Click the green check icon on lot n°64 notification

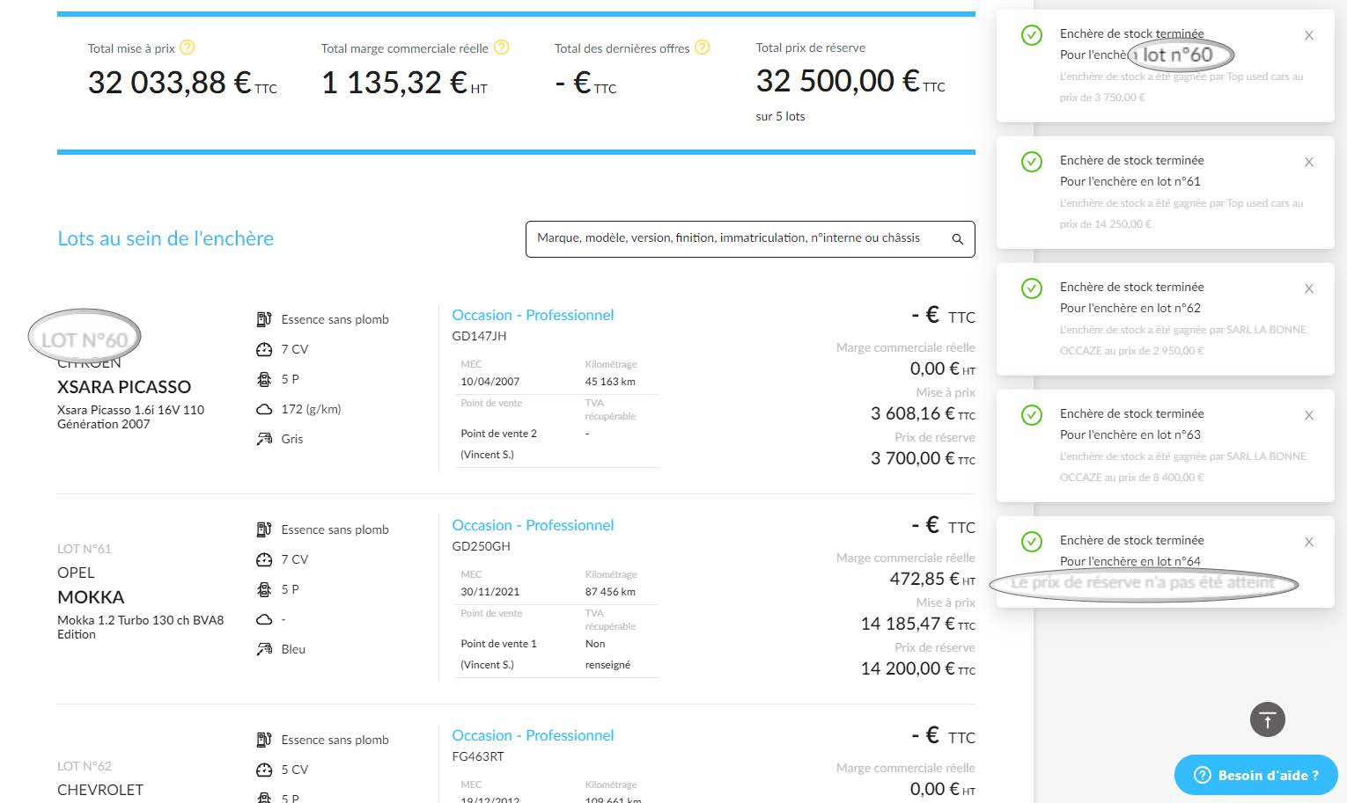(x=1032, y=542)
